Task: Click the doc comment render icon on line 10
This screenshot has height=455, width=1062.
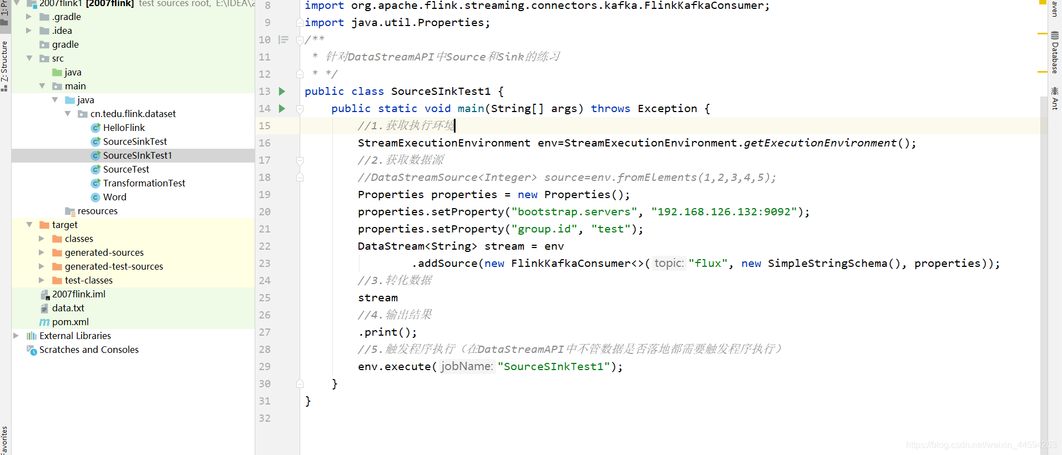Action: pos(284,39)
